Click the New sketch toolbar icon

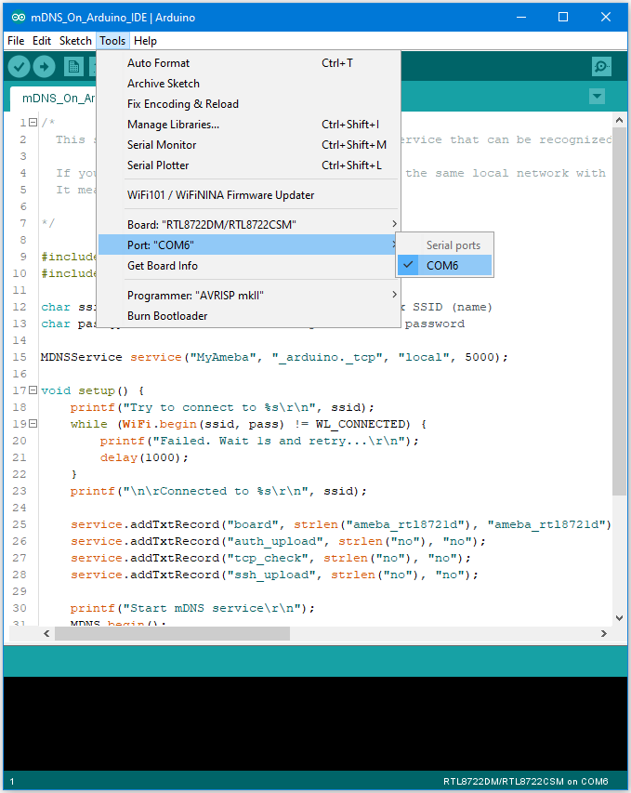73,66
